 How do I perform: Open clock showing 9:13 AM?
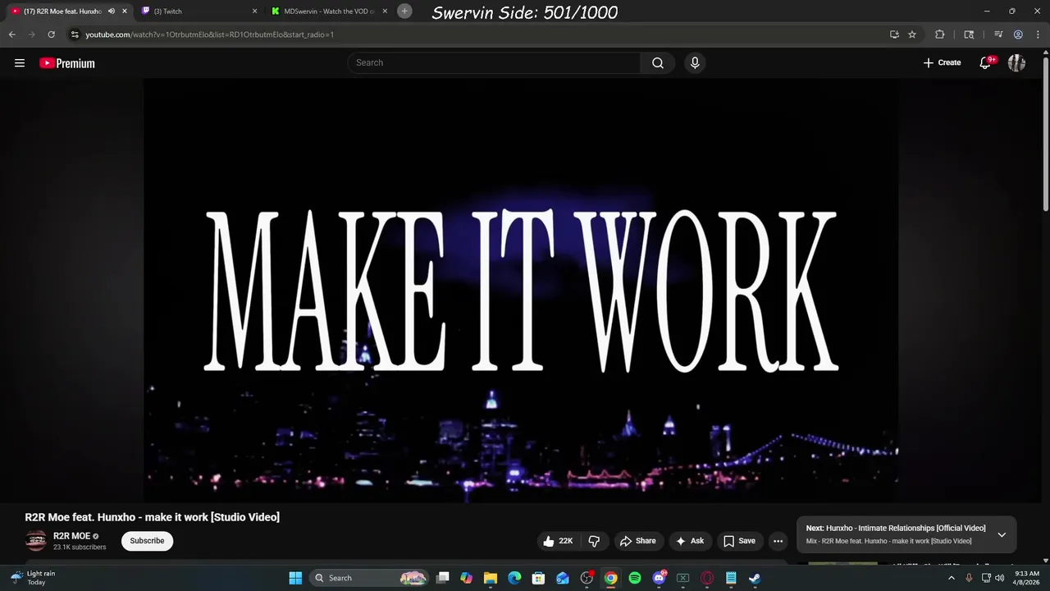point(1027,578)
